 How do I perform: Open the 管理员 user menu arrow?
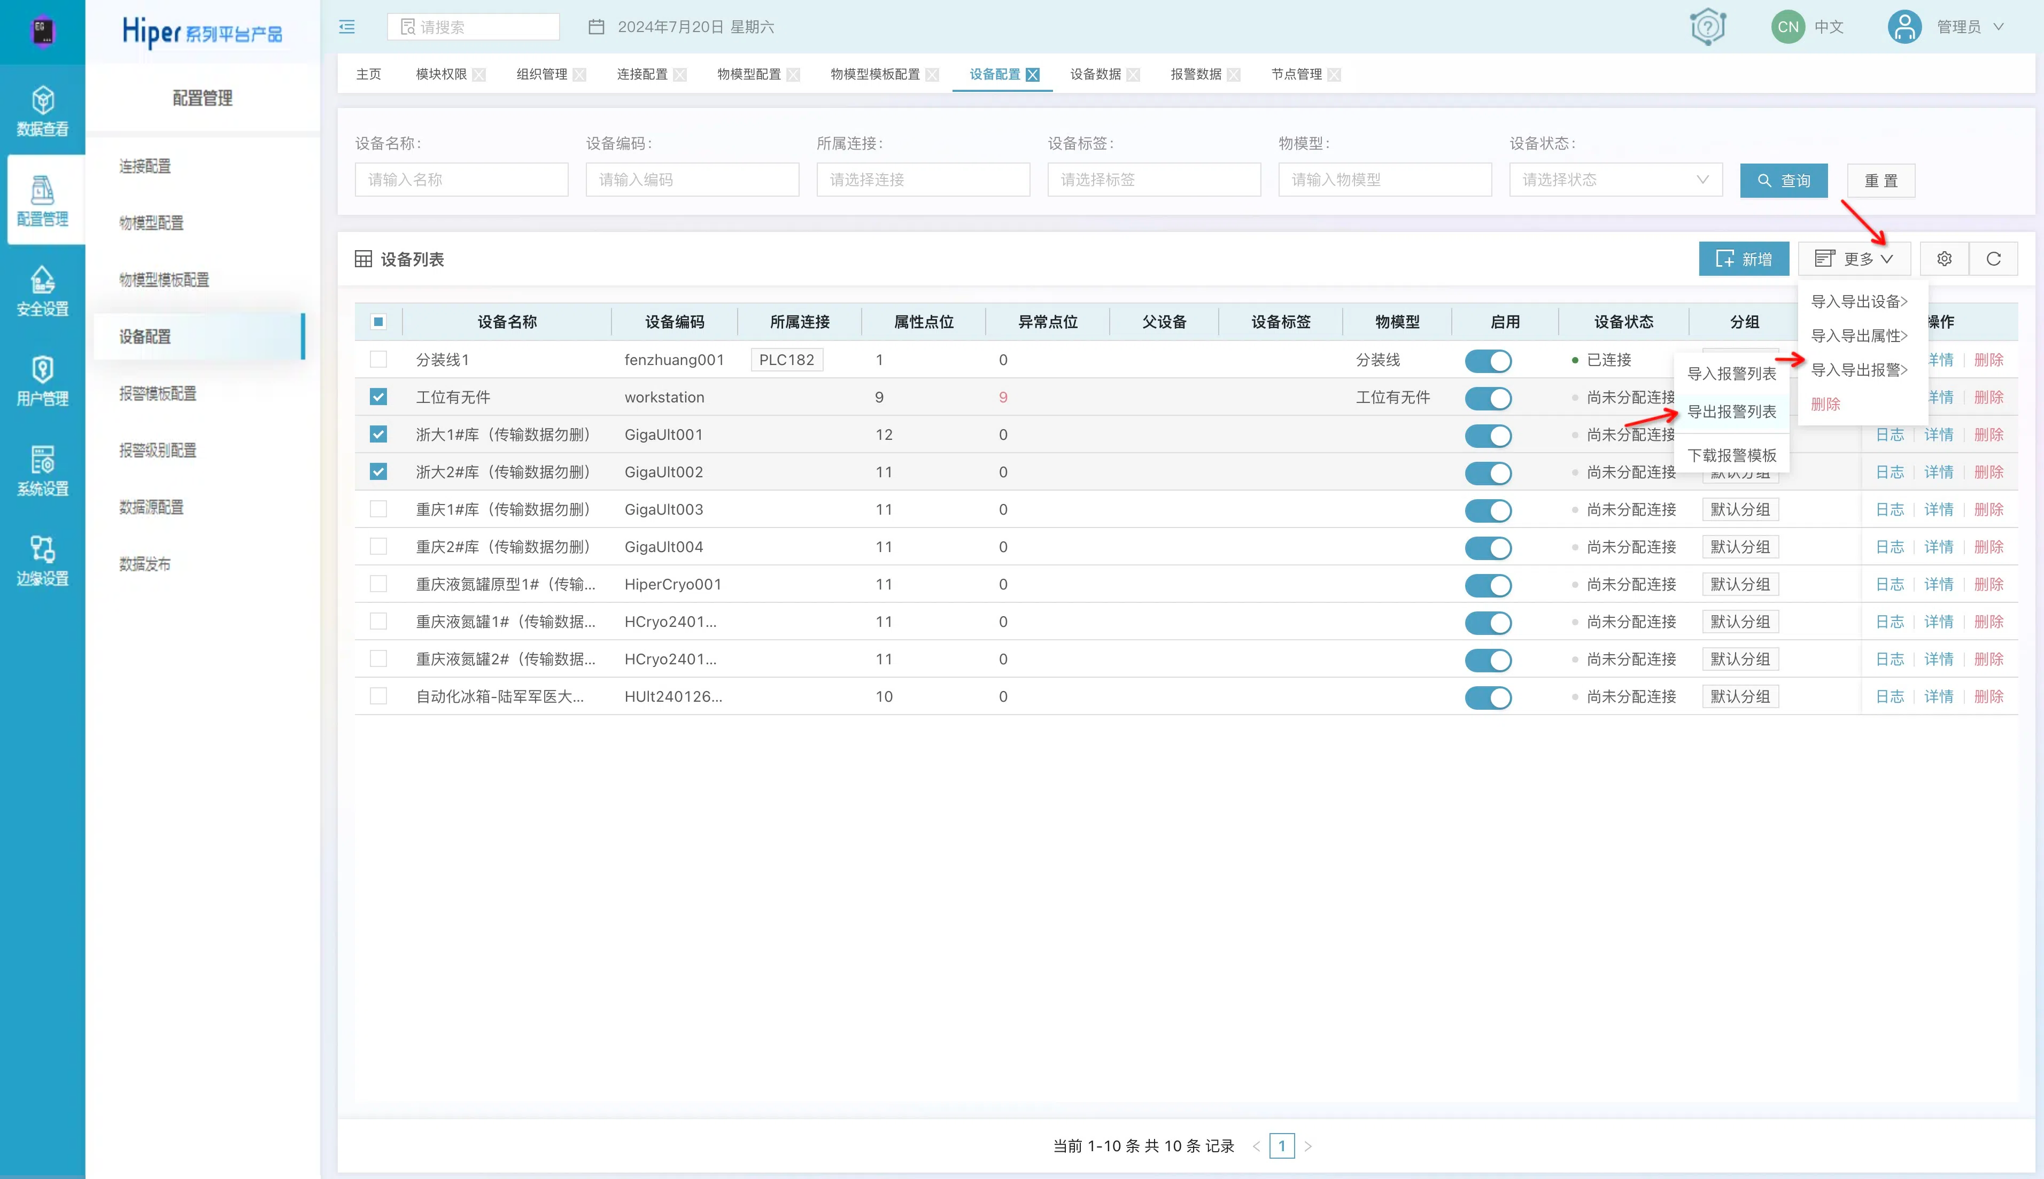pos(1999,27)
